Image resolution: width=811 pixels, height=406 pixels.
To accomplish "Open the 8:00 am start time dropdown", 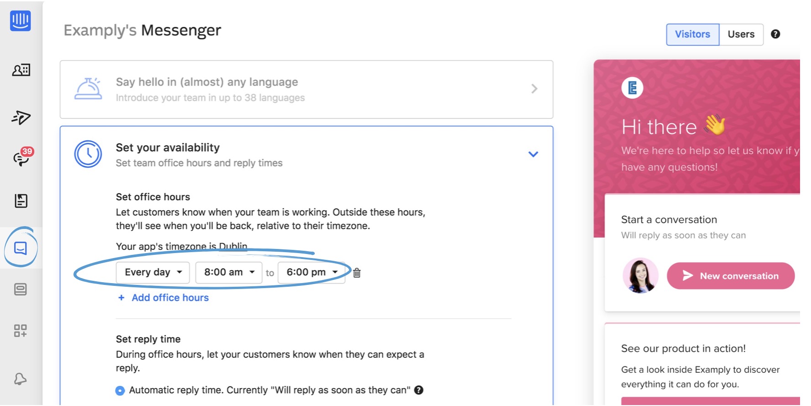I will click(x=229, y=273).
